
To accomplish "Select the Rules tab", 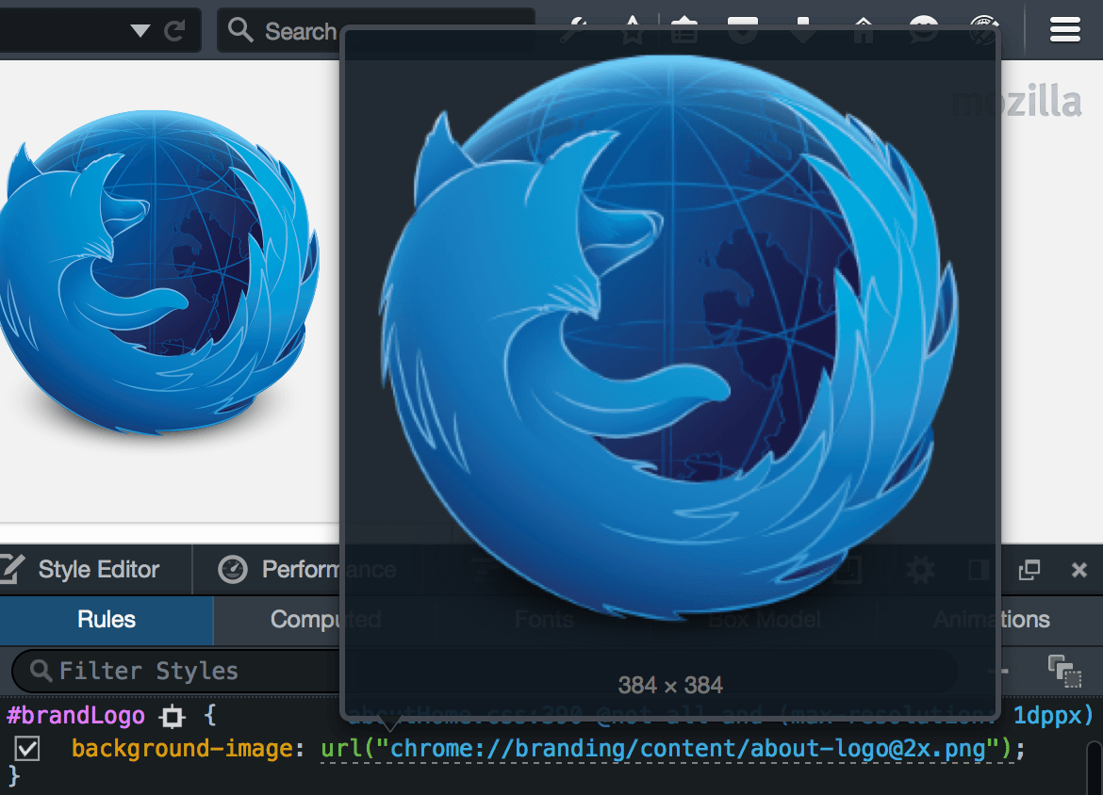I will (x=107, y=620).
